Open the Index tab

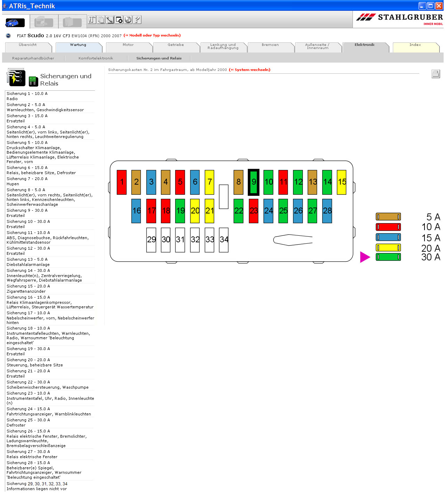(415, 45)
